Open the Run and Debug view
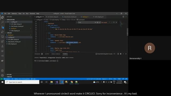The height and width of the screenshot is (96, 171). click(2, 32)
